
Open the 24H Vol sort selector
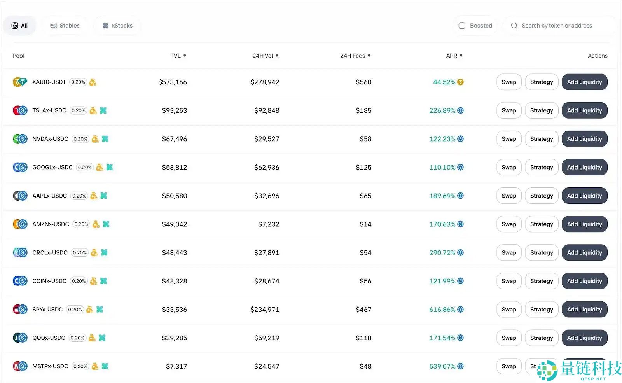[x=266, y=56]
